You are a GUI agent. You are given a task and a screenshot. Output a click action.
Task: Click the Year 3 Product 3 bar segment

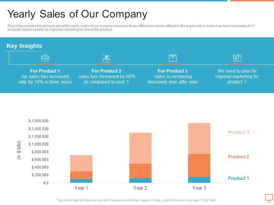point(199,138)
